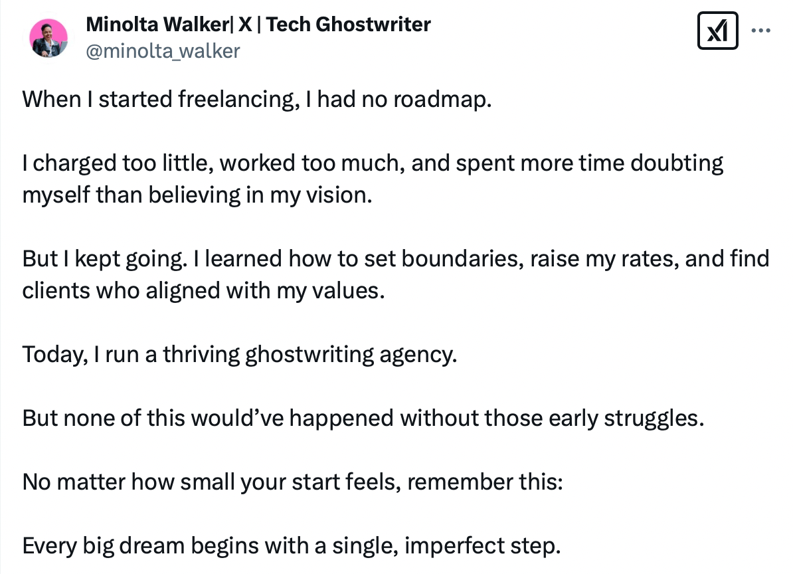Click the words 'ghostwriting agency'
Image resolution: width=793 pixels, height=574 pixels.
[351, 354]
